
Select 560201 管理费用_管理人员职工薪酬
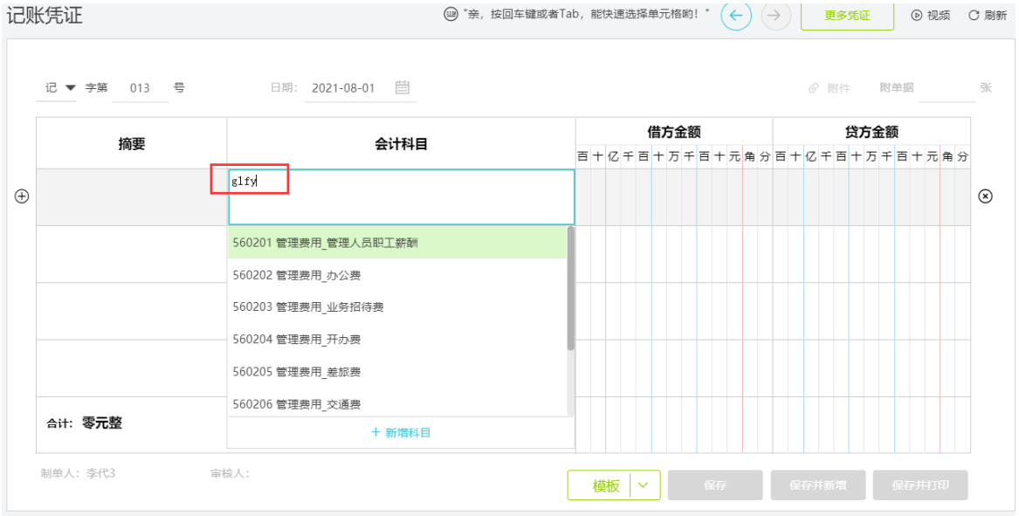tap(397, 243)
